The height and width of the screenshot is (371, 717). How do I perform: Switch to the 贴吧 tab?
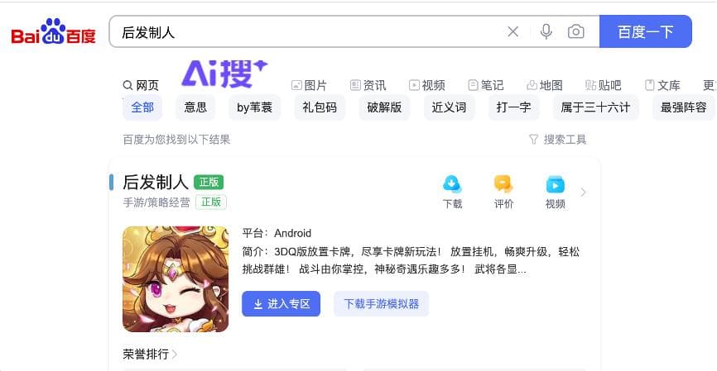click(x=603, y=85)
